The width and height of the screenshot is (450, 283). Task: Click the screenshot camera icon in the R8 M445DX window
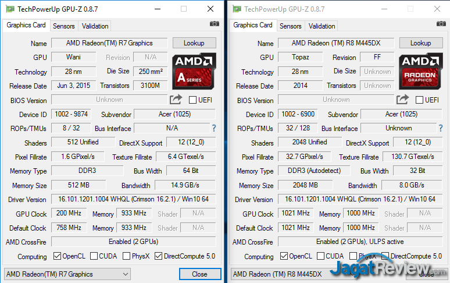pyautogui.click(x=441, y=24)
